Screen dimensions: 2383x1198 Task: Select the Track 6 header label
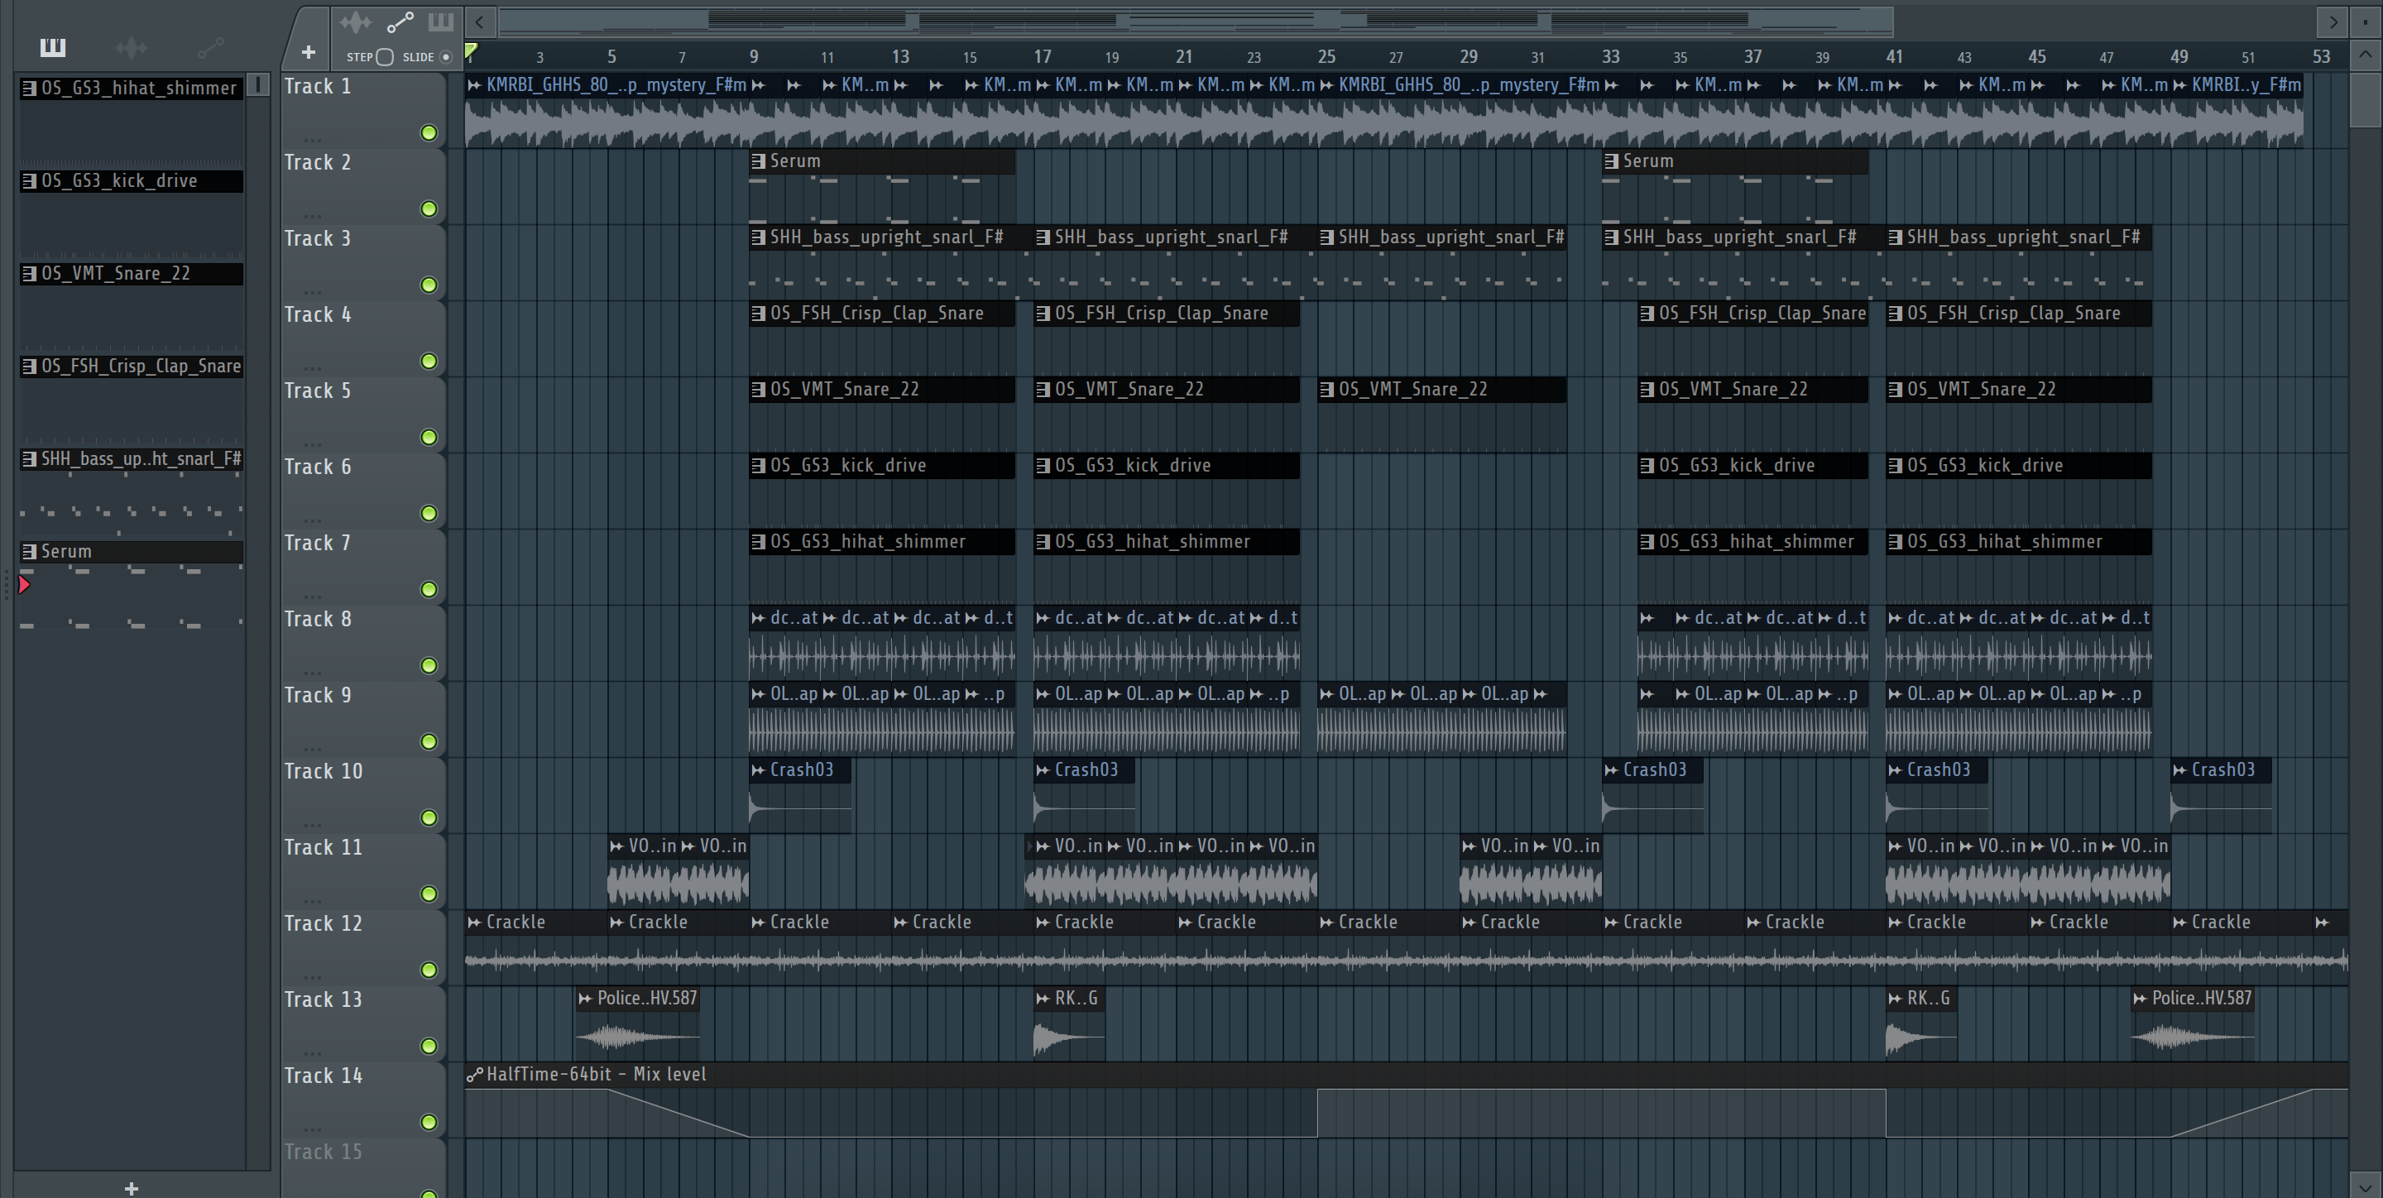pos(317,467)
